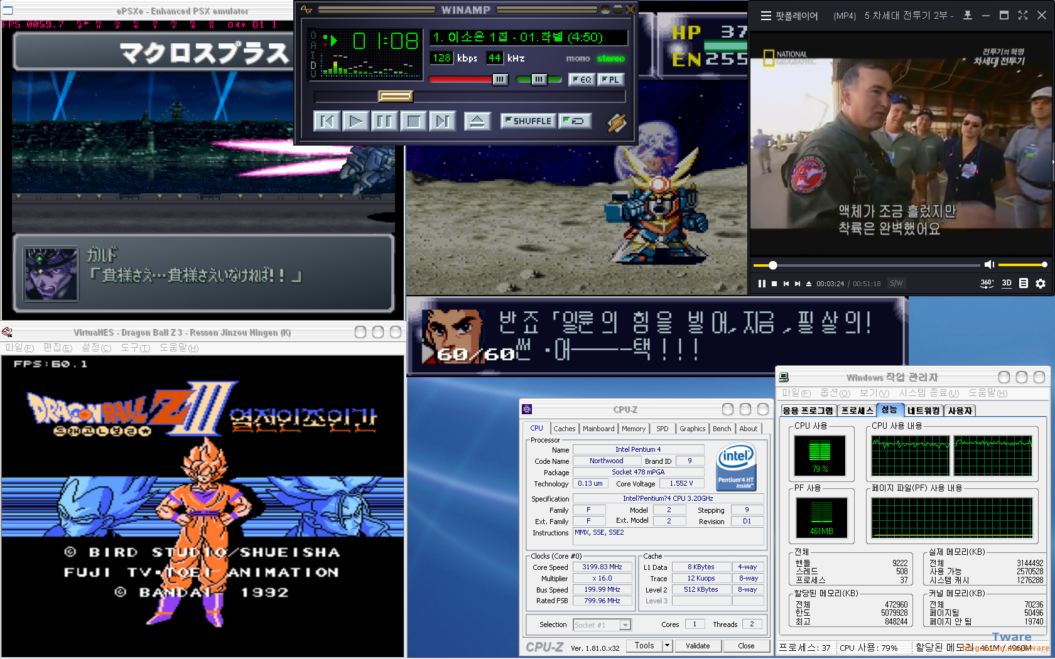Open CPU-Z Socket #1 selection dropdown
This screenshot has height=659, width=1055.
(x=602, y=625)
